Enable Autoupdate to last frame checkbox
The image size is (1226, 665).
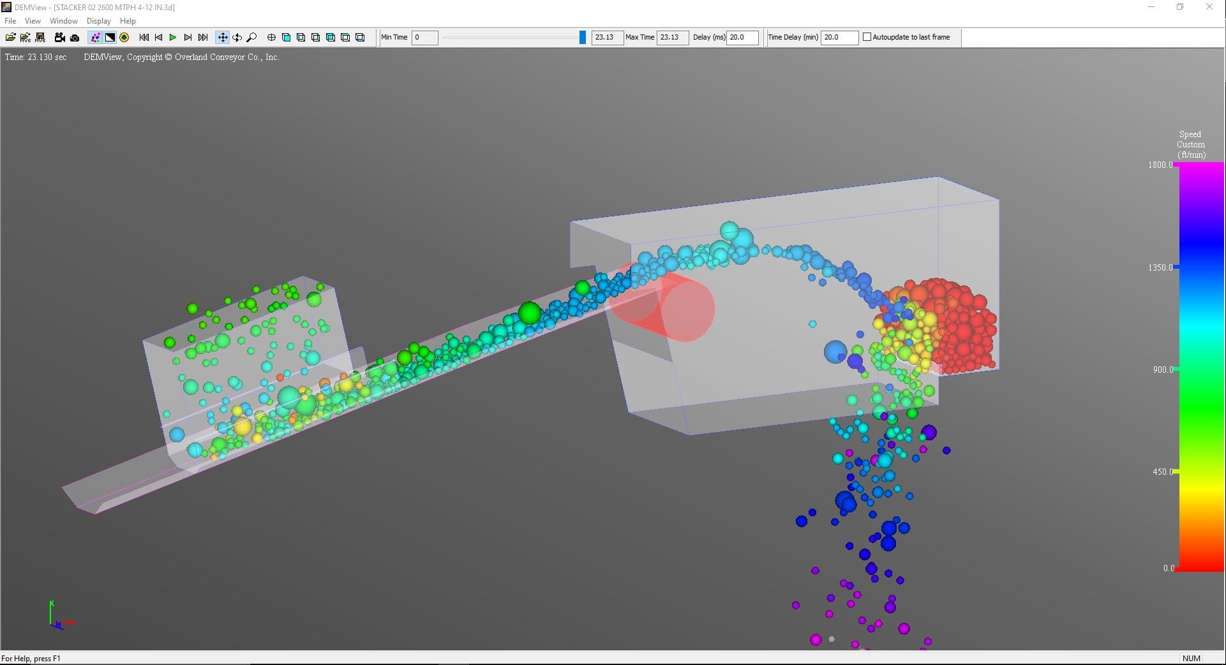(x=867, y=37)
